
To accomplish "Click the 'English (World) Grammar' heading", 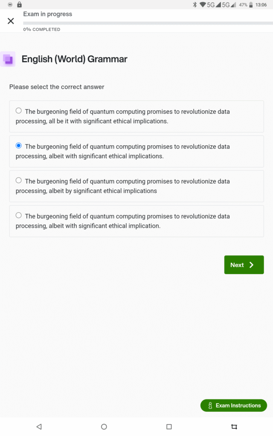I will click(74, 59).
